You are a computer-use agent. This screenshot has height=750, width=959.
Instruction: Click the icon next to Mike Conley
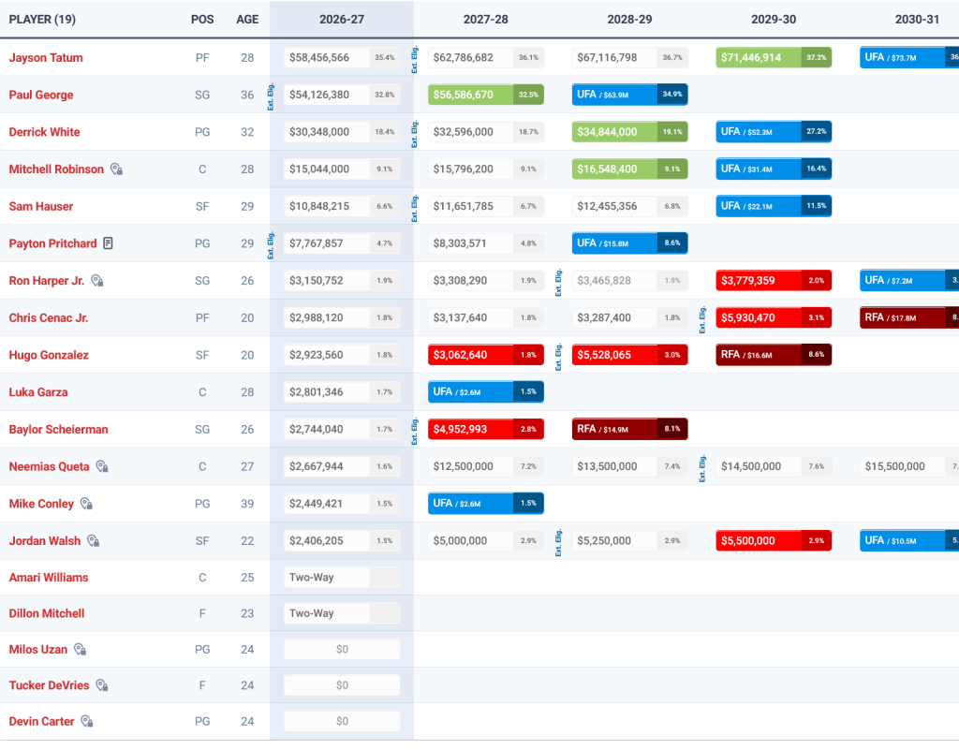click(87, 504)
